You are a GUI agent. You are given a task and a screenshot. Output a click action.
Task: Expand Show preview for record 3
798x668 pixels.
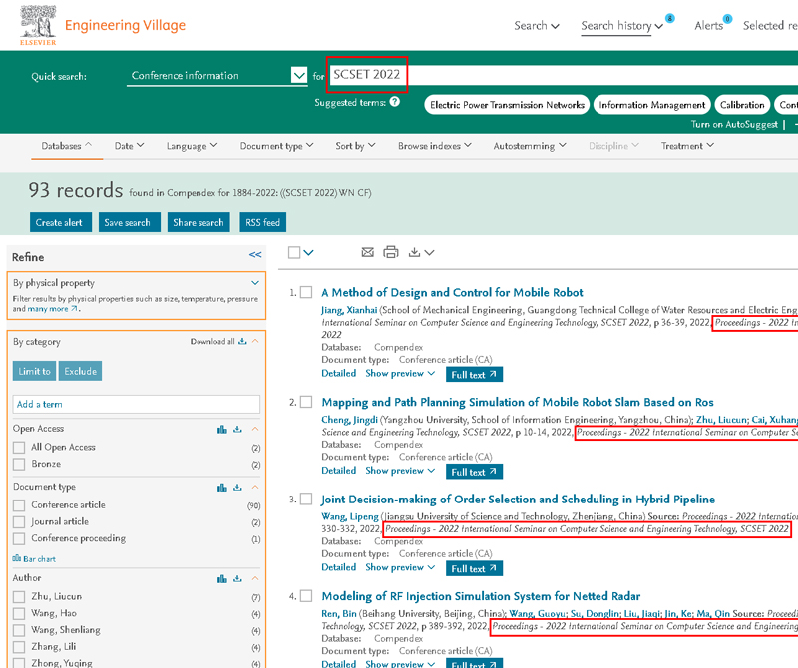tap(400, 567)
